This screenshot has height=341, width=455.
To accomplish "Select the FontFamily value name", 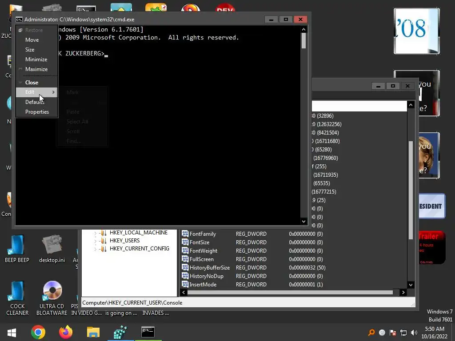I will point(203,234).
